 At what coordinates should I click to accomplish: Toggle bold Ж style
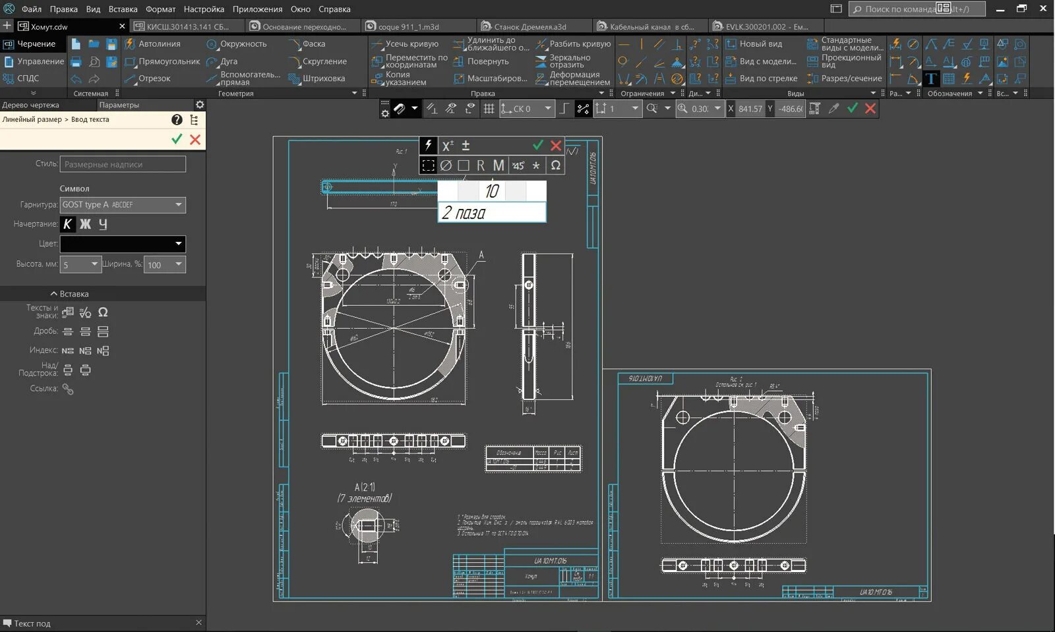85,224
